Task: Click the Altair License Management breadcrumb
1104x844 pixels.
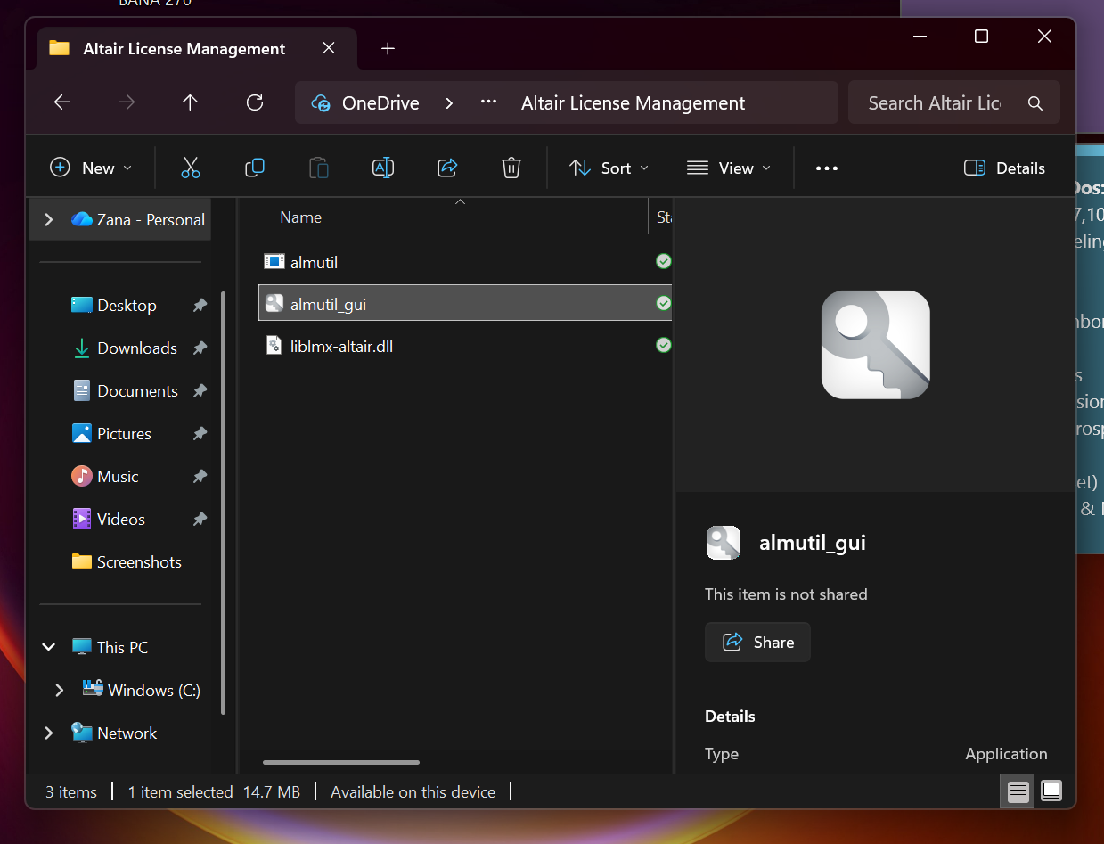Action: coord(633,103)
